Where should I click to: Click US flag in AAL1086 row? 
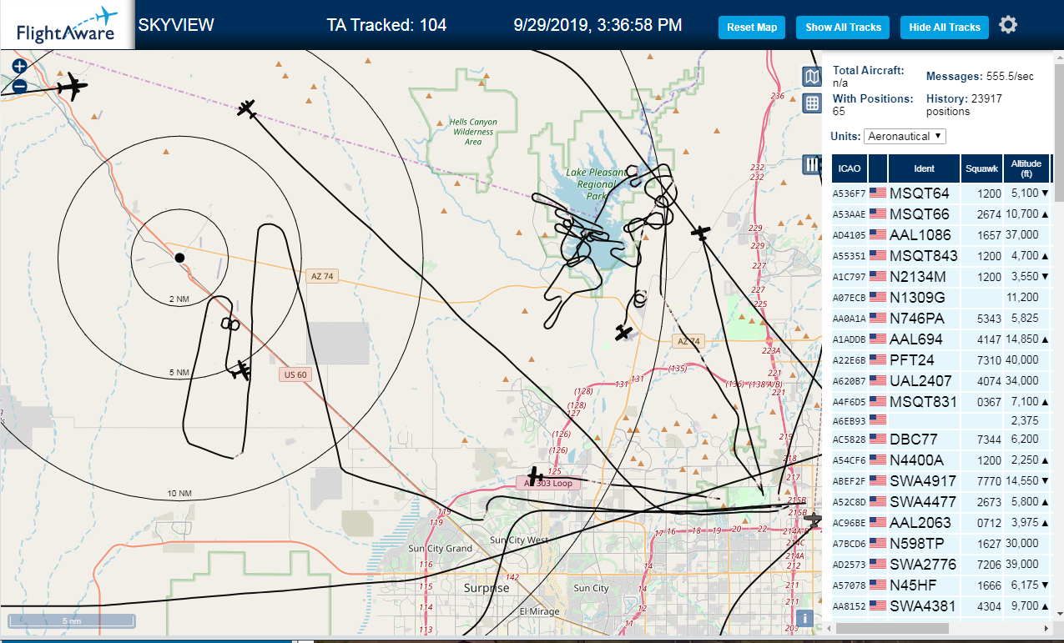click(878, 234)
